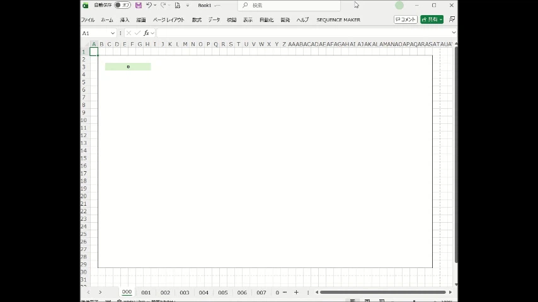
Task: Switch to sheet tab 005
Action: 222,293
